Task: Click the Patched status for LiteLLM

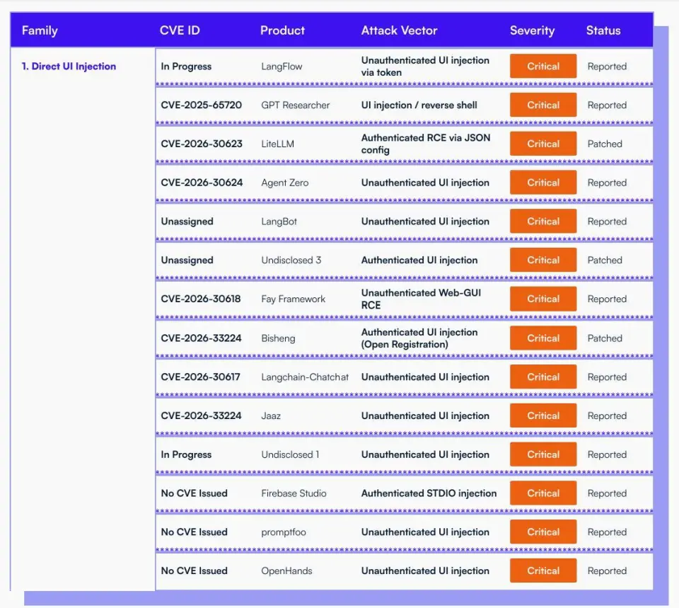Action: [x=605, y=144]
